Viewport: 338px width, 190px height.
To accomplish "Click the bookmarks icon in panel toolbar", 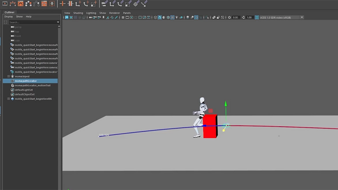I will coord(104,18).
